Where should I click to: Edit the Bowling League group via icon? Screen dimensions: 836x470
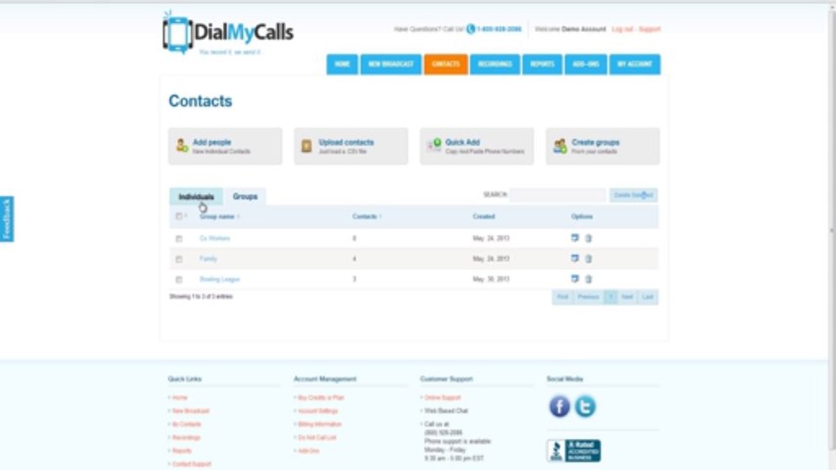pyautogui.click(x=575, y=279)
